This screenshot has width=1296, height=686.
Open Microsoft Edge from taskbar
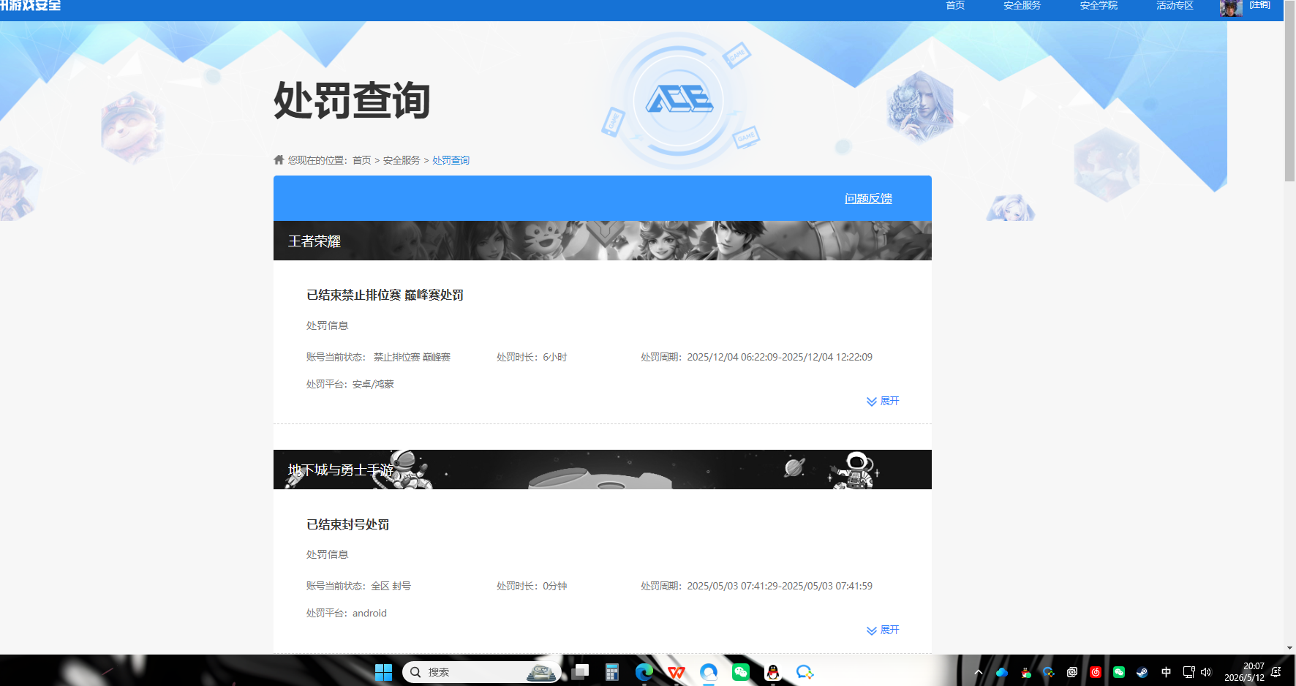click(x=644, y=672)
